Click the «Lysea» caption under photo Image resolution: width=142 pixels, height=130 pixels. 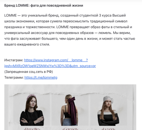pyautogui.click(x=108, y=129)
